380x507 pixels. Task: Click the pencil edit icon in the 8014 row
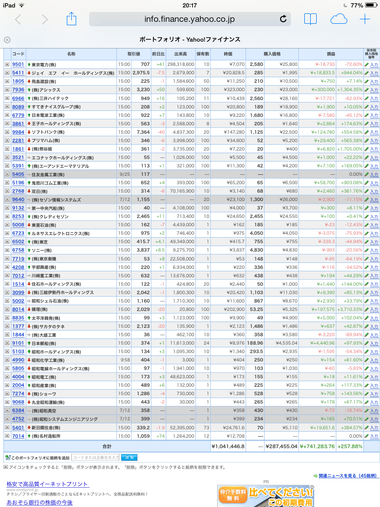click(x=367, y=309)
